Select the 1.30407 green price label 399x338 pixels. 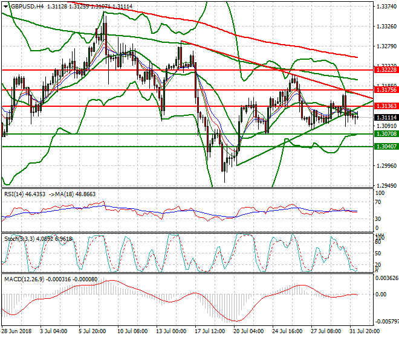click(386, 147)
